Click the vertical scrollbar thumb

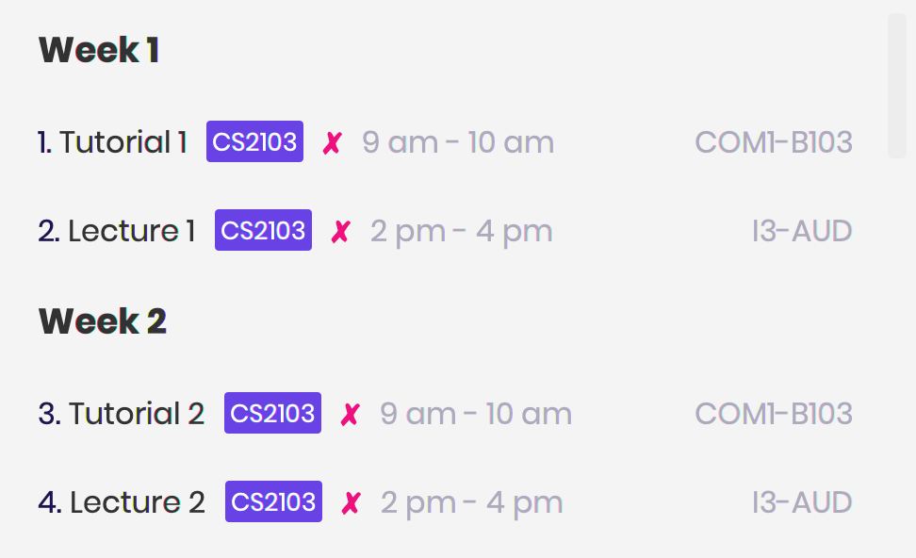[x=897, y=86]
